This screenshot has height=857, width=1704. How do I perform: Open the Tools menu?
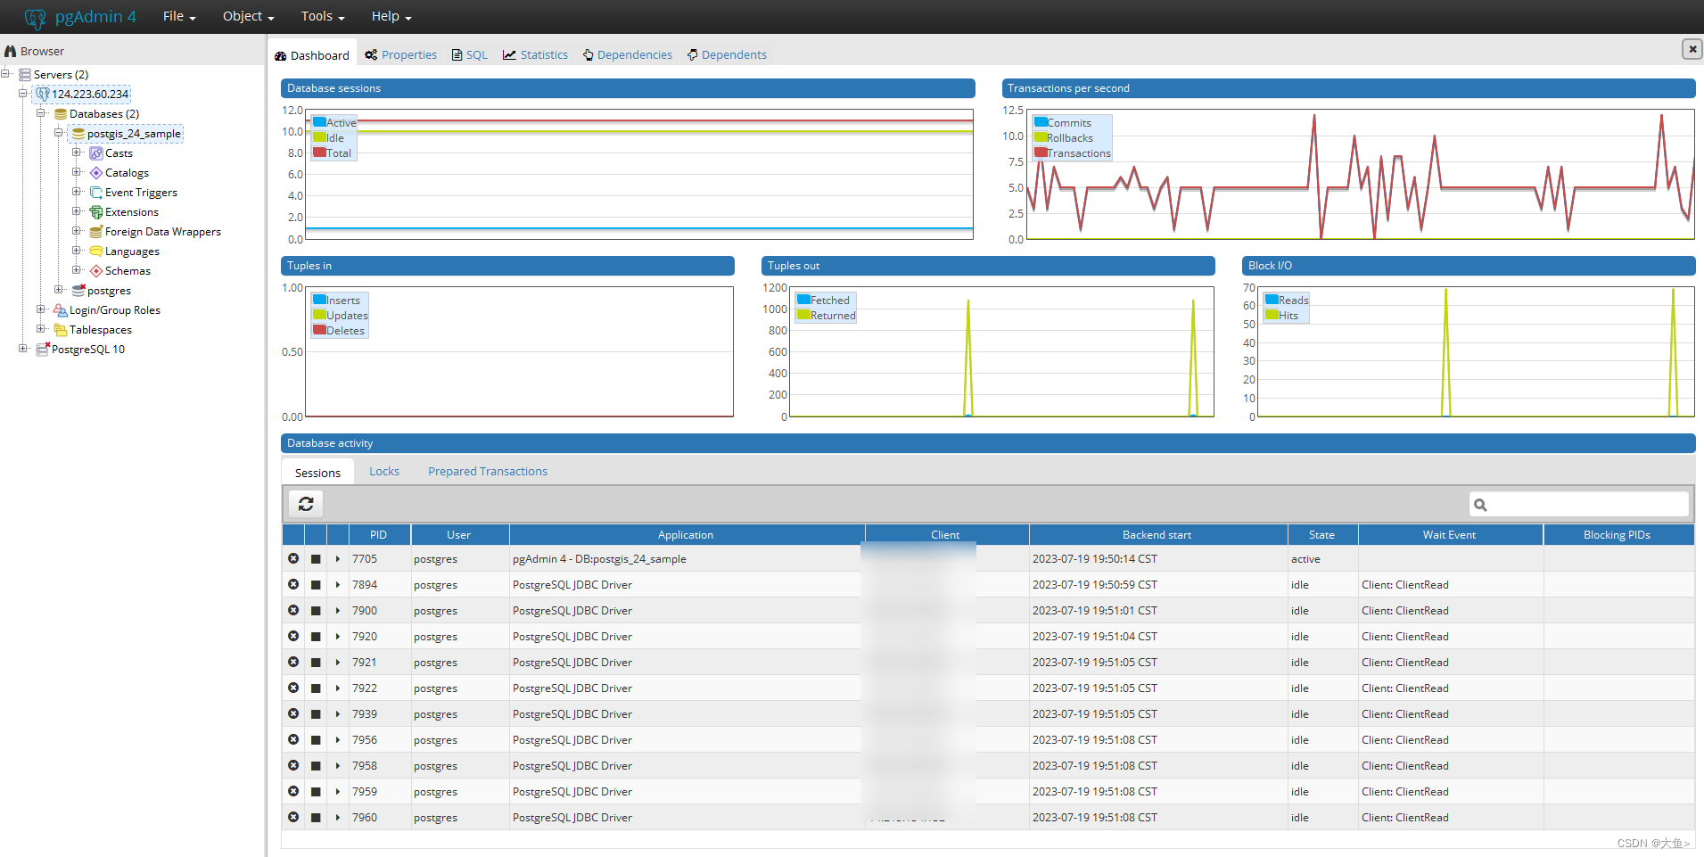tap(322, 16)
